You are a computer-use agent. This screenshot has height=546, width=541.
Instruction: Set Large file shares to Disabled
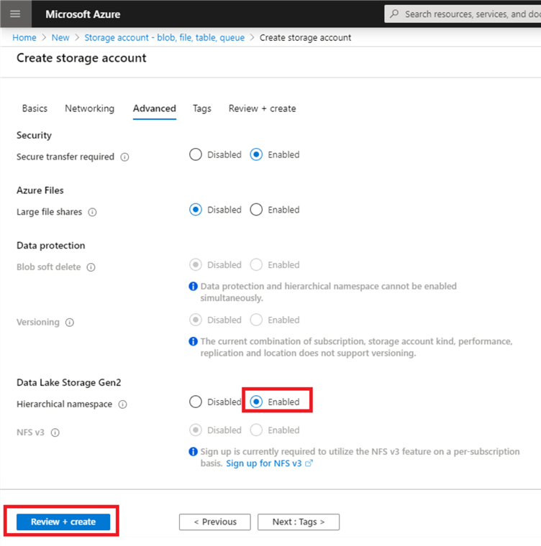click(x=196, y=210)
